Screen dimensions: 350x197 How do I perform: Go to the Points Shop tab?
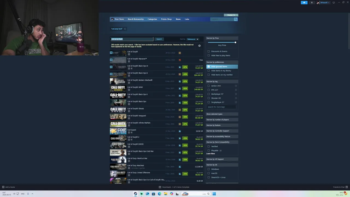[x=166, y=19]
